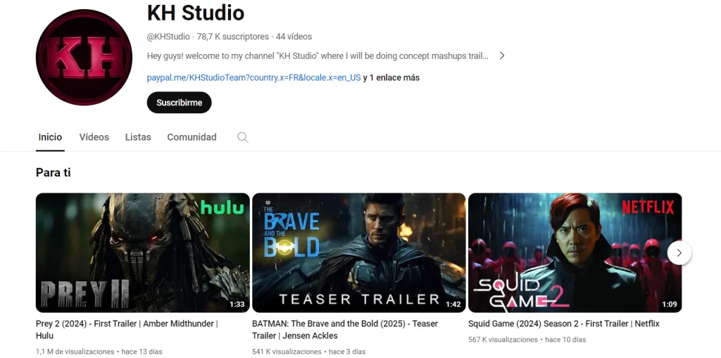Viewport: 721px width, 358px height.
Task: Go to the Comunidad tab
Action: tap(192, 137)
